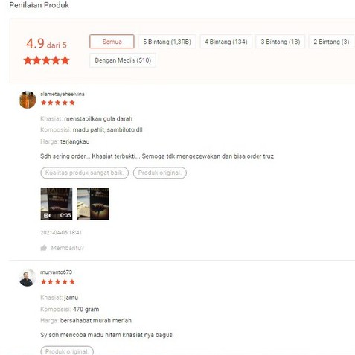Click the thumbs-up Membantu icon
This screenshot has height=355, width=355.
[44, 248]
